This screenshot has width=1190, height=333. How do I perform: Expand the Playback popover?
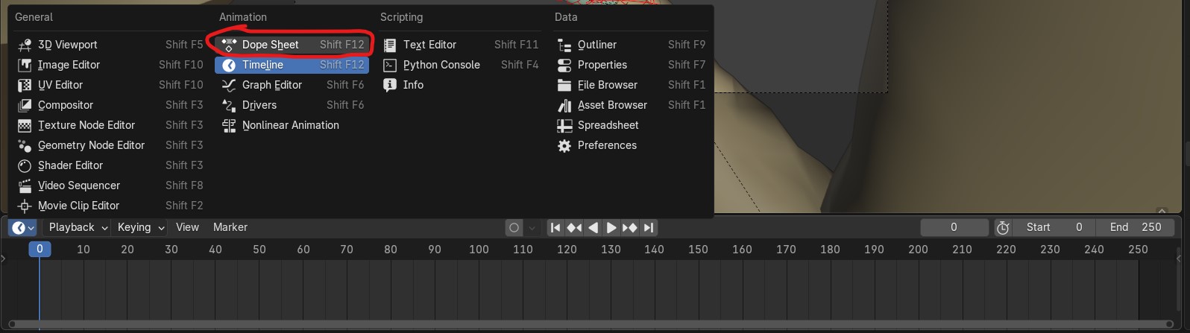pos(78,228)
